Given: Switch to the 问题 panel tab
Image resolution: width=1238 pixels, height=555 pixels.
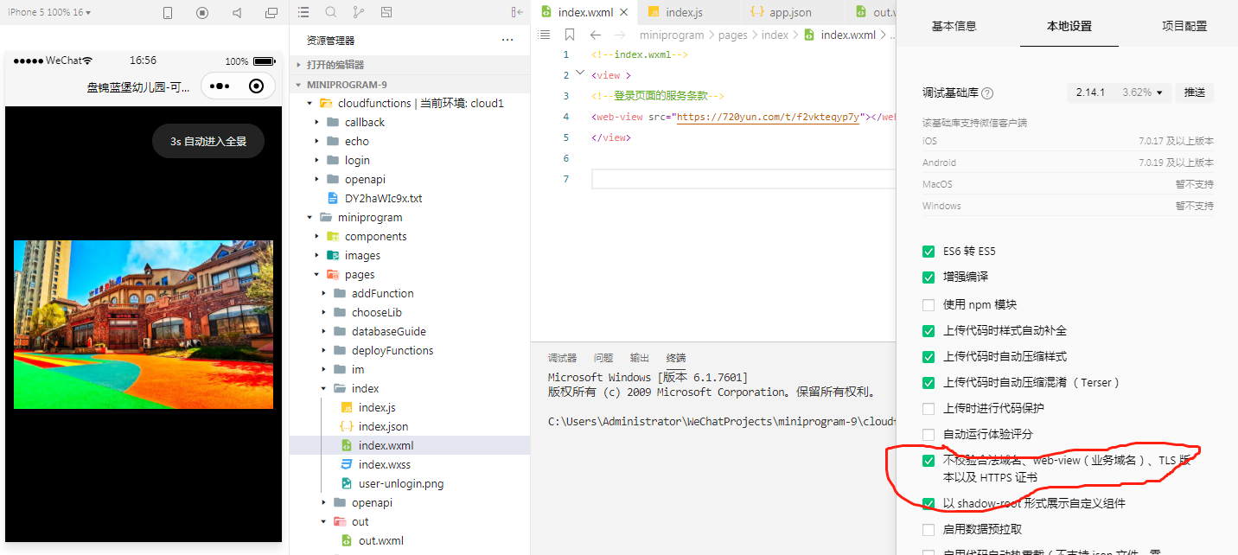Looking at the screenshot, I should point(603,358).
